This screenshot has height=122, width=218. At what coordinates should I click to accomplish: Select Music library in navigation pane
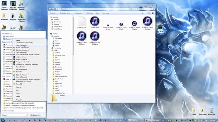click(x=57, y=41)
